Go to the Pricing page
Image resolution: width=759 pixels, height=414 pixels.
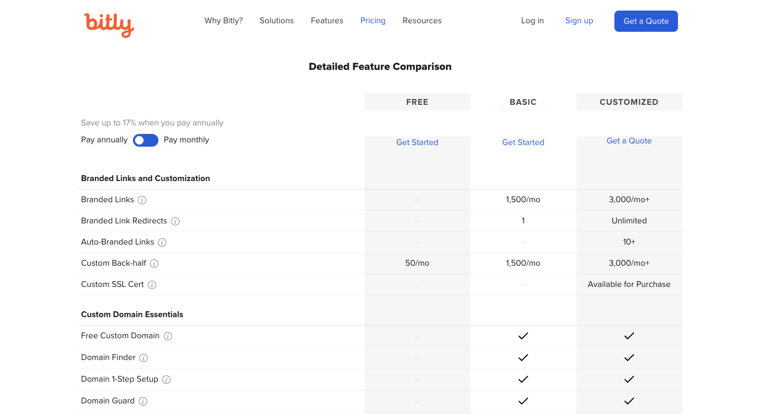373,21
